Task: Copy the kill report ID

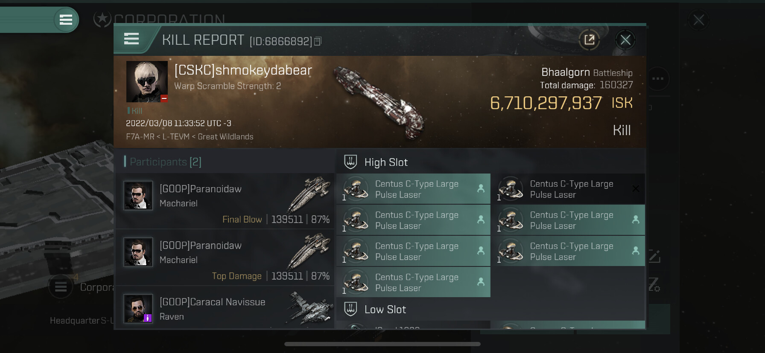Action: (318, 41)
